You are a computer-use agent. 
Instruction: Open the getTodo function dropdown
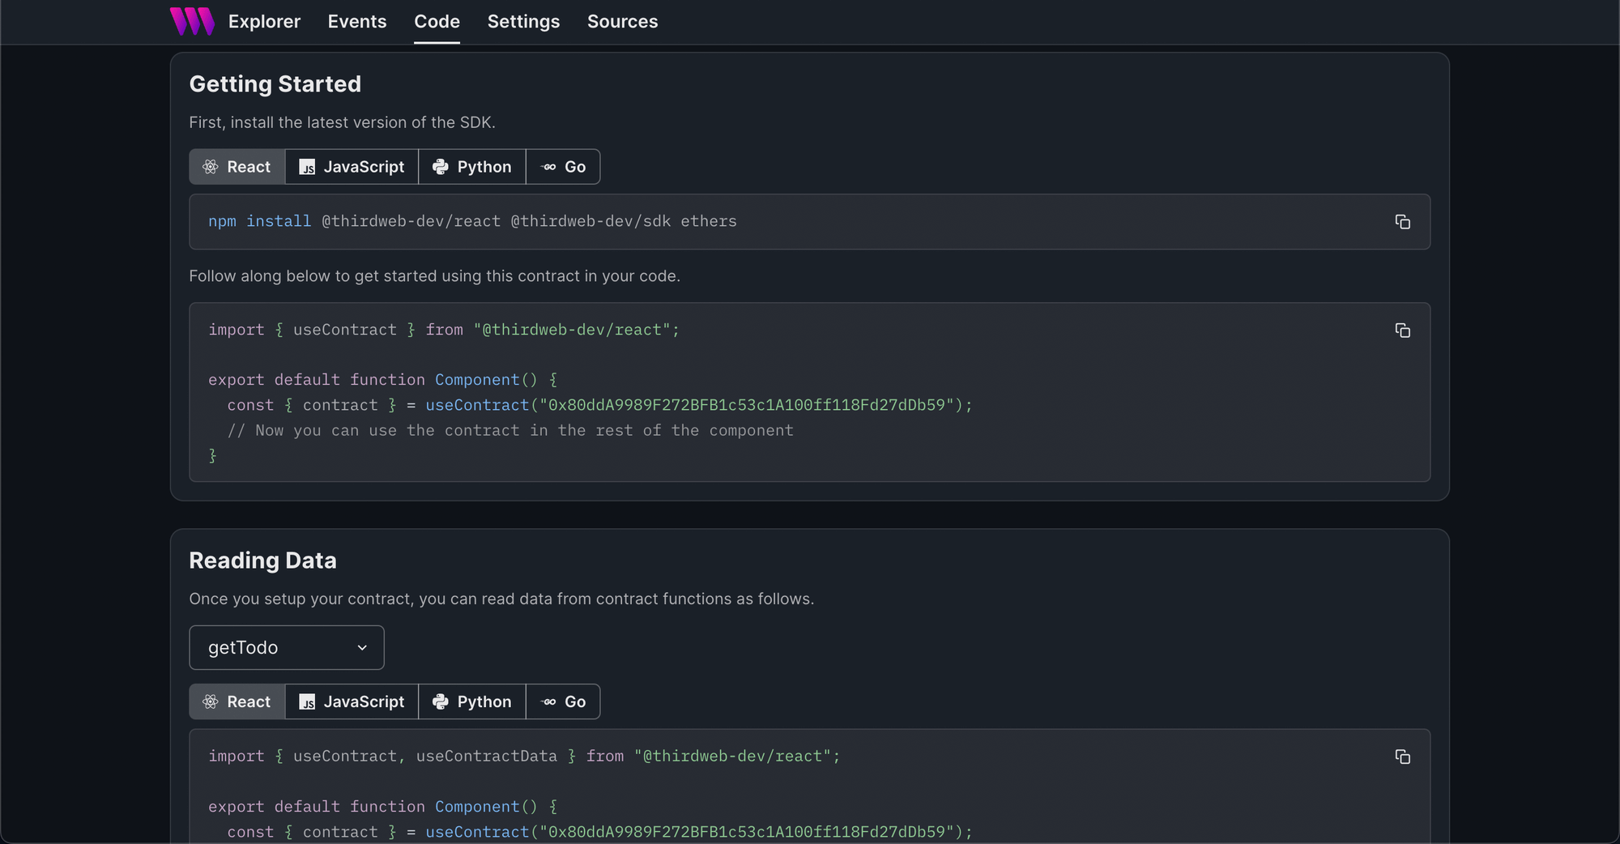point(286,647)
